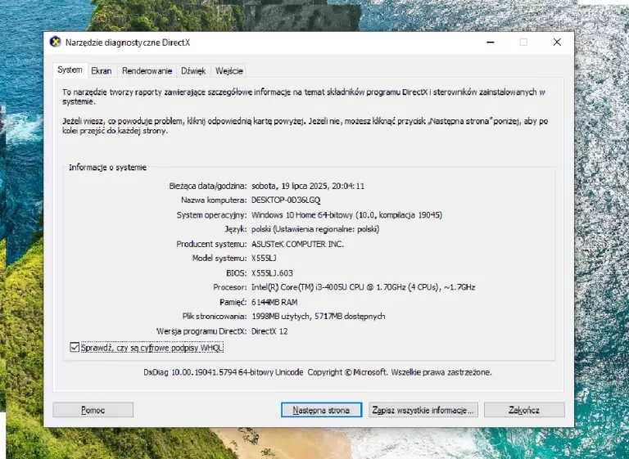Click the Producent systemu label
629x459 pixels.
pyautogui.click(x=211, y=244)
